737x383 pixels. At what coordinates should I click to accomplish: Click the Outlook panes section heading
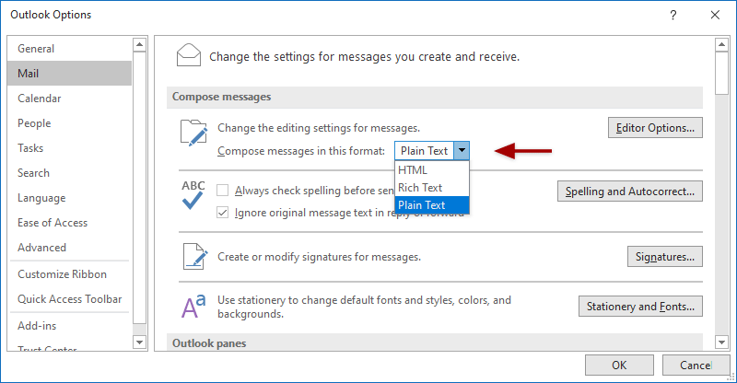(x=209, y=343)
